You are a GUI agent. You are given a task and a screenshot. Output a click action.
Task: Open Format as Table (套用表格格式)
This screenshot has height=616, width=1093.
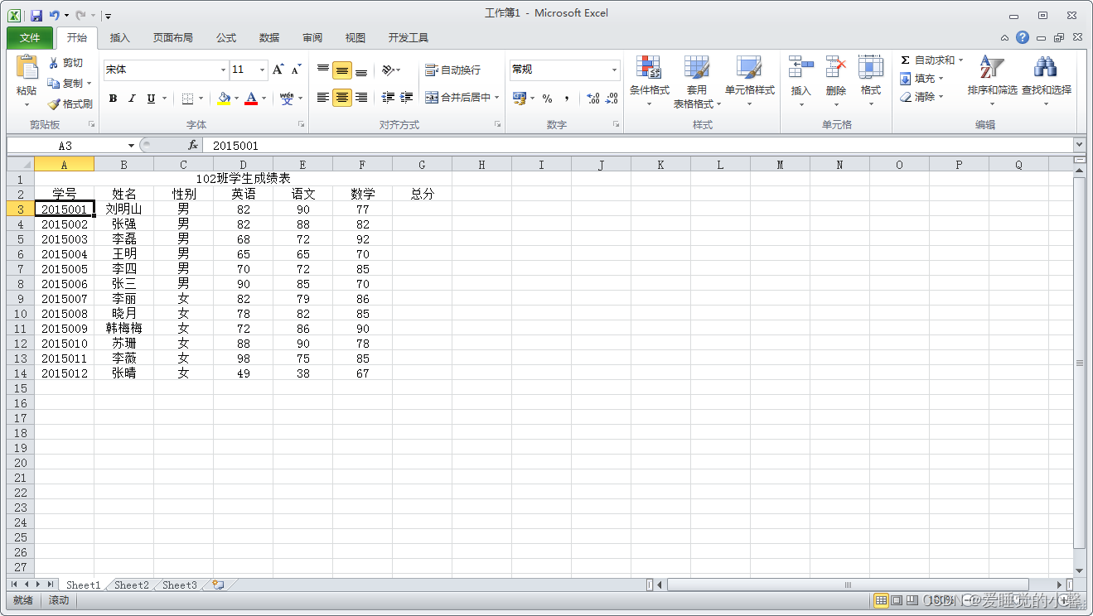697,82
